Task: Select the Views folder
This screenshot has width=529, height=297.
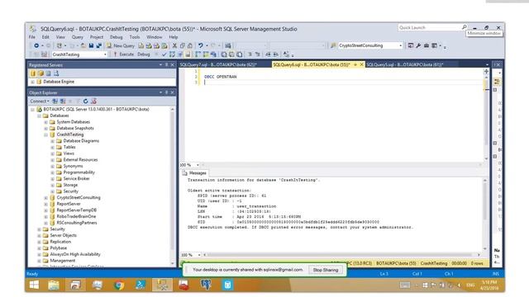Action: click(x=69, y=153)
